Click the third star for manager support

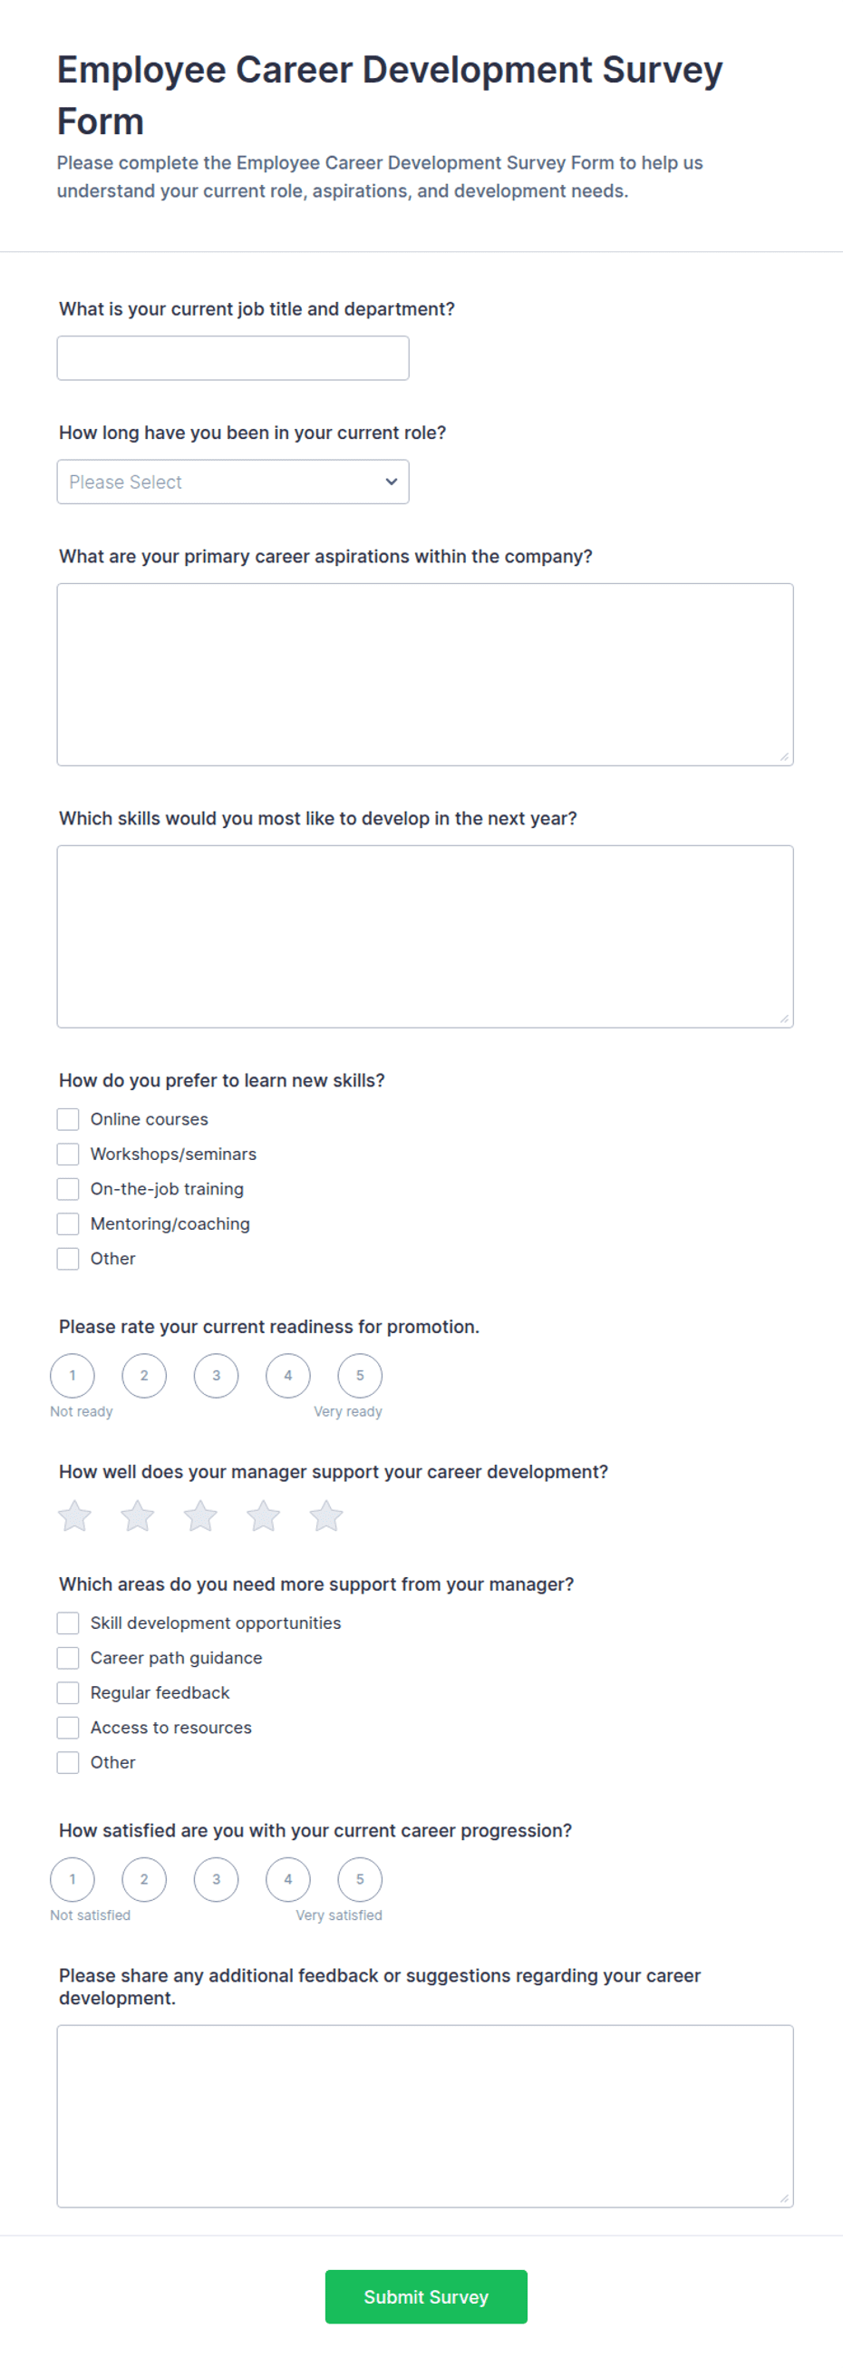click(x=200, y=1515)
